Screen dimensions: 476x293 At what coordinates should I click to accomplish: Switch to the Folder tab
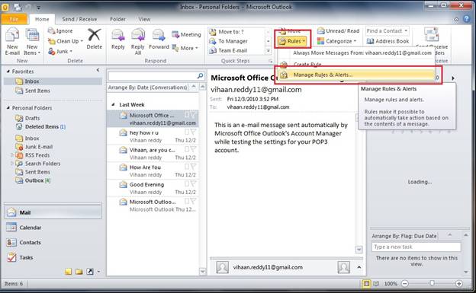pos(117,19)
